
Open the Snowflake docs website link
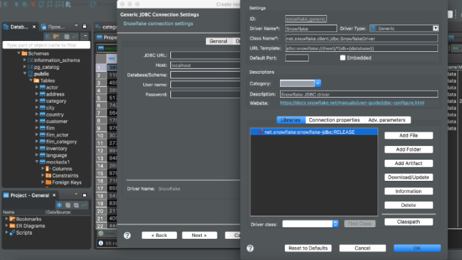[x=352, y=102]
